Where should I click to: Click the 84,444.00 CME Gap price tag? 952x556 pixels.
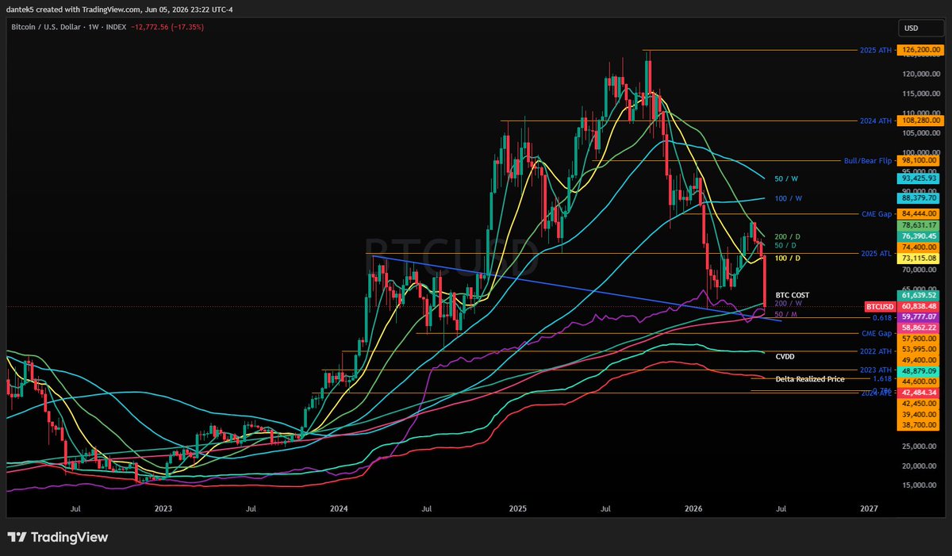919,214
